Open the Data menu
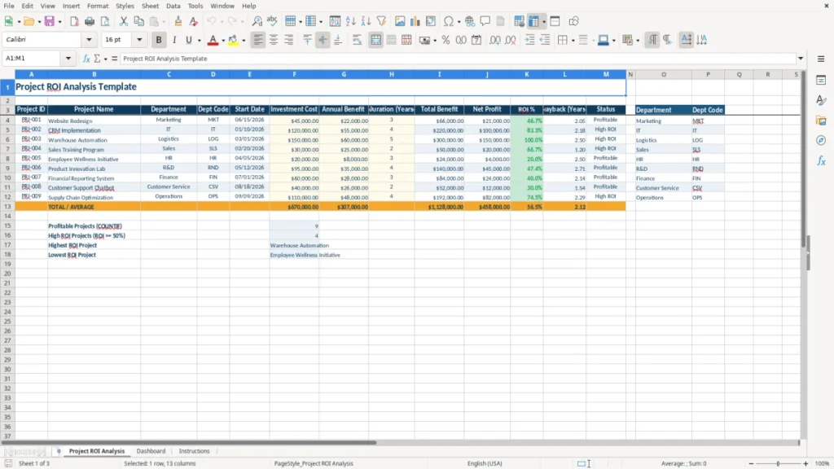Screen dimensions: 834x469 173,6
